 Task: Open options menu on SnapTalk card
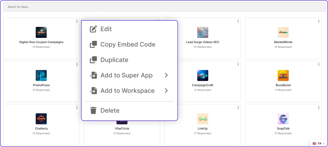click(x=319, y=108)
